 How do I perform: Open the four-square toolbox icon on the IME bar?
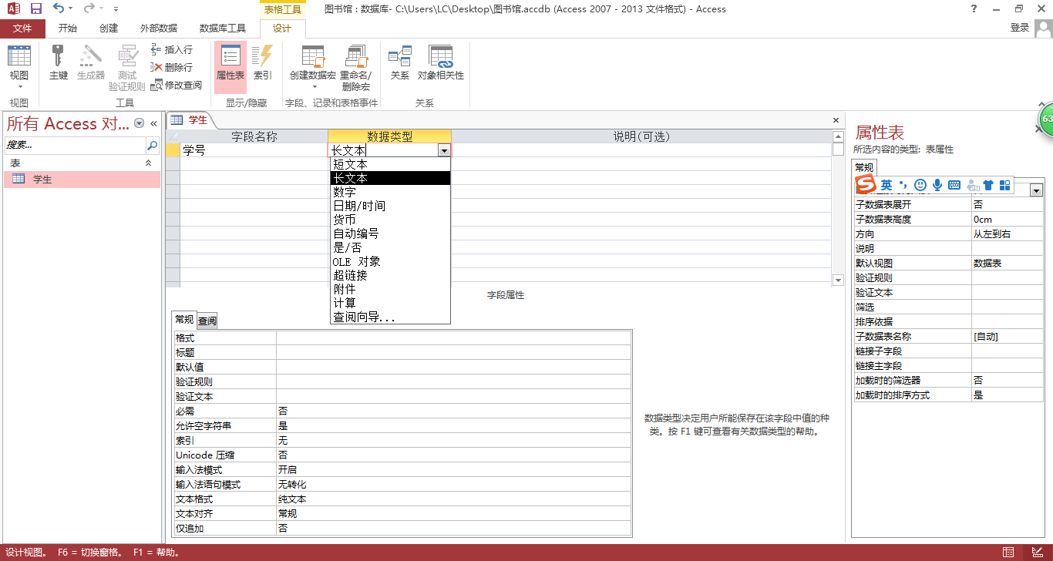[1004, 185]
